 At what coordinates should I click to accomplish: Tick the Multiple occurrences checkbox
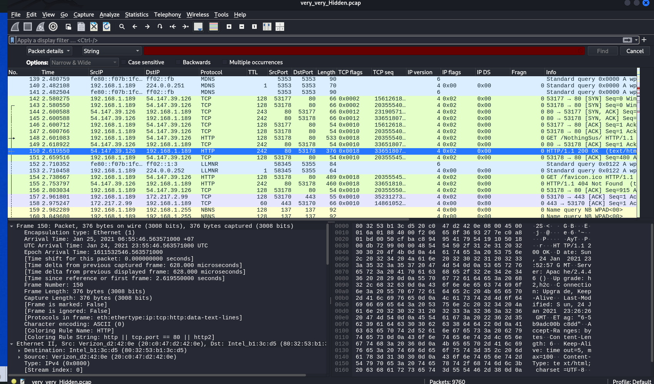pyautogui.click(x=225, y=62)
